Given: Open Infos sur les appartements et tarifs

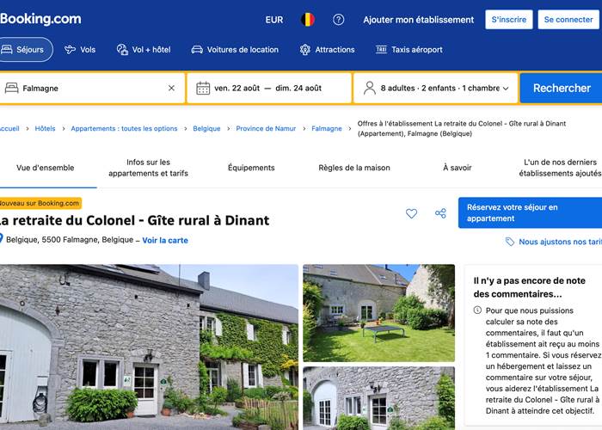Looking at the screenshot, I should (x=148, y=168).
